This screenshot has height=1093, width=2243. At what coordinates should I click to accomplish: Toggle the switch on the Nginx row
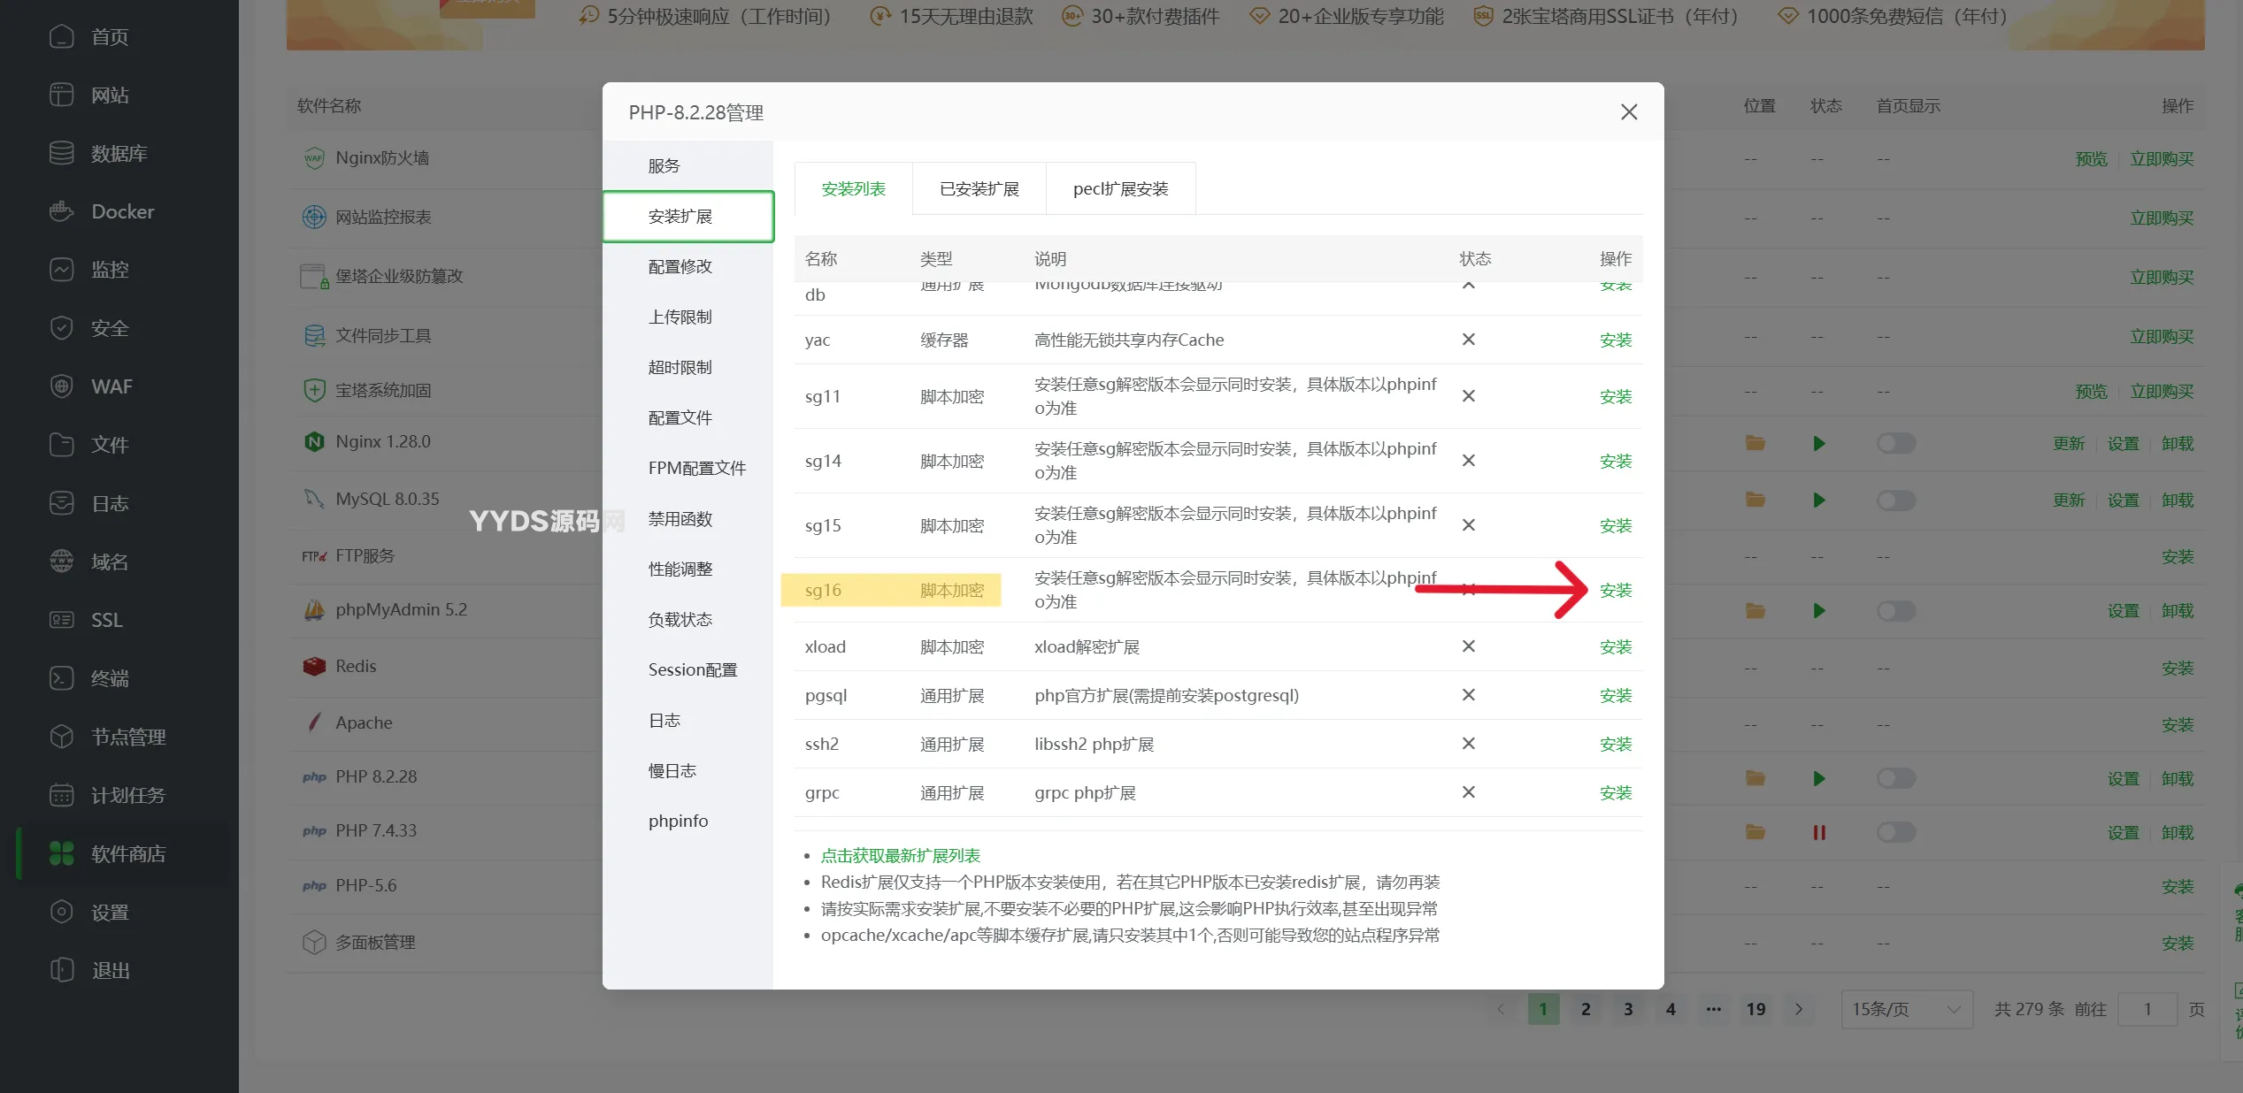click(1895, 443)
